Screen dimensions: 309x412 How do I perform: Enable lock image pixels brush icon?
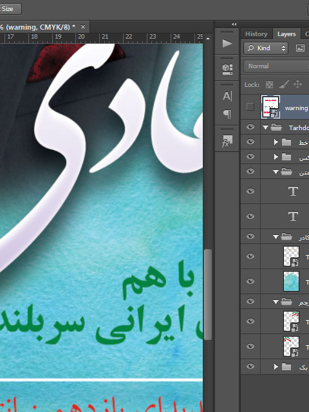284,84
